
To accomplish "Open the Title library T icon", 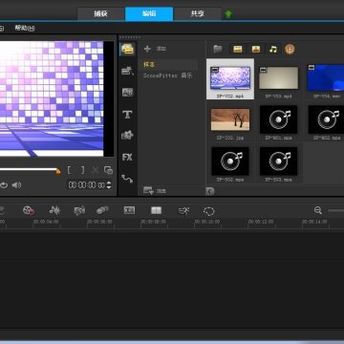I will click(127, 115).
